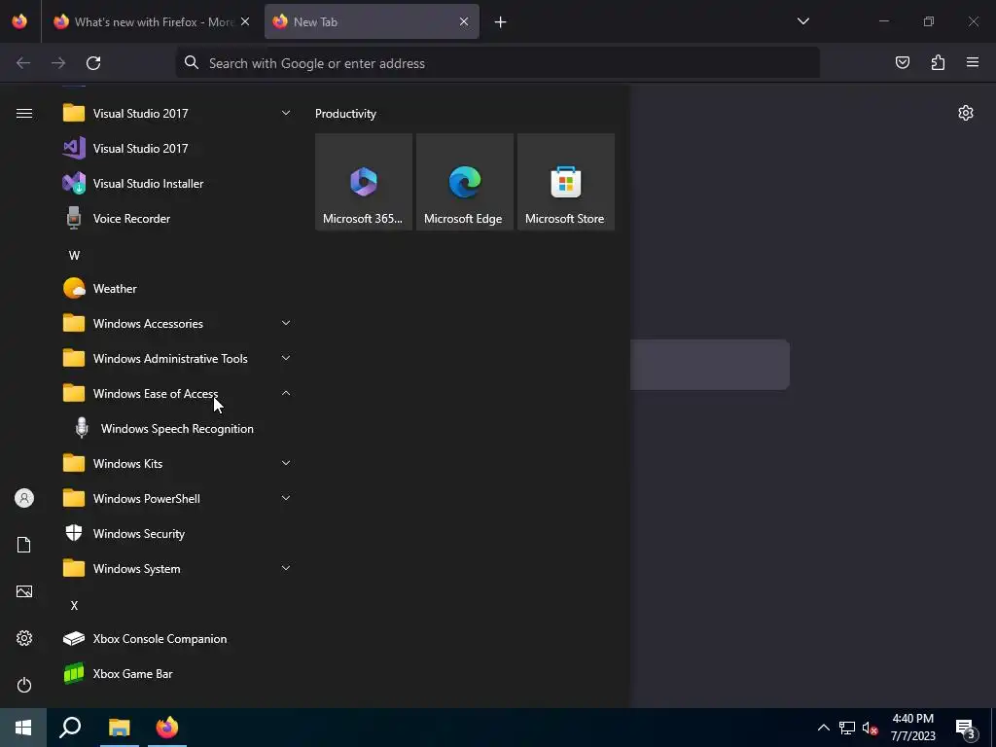Open Xbox Console Companion

pos(177,639)
